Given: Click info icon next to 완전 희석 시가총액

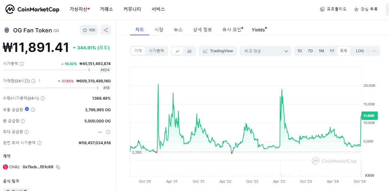Looking at the screenshot, I should 39,143.
